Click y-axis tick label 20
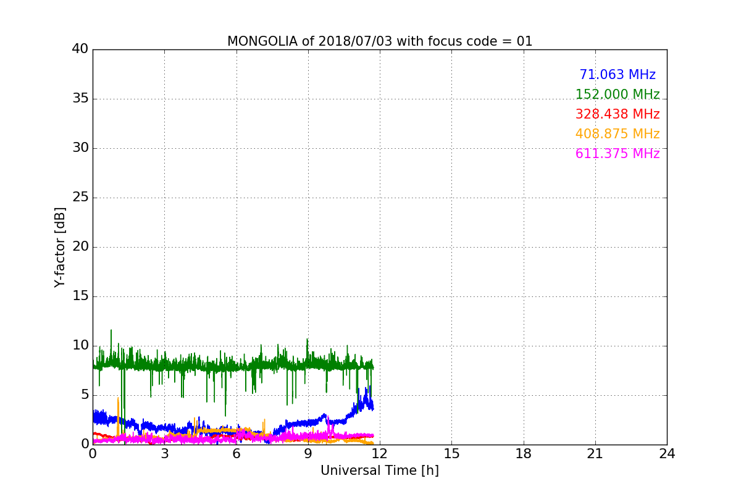Image resolution: width=741 pixels, height=494 pixels. point(80,247)
